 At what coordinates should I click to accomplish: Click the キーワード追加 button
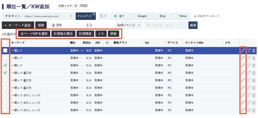(18, 25)
